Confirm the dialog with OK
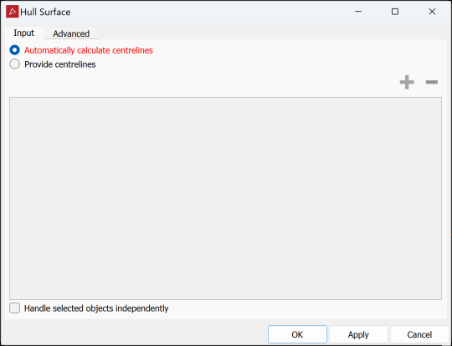Viewport: 452px width, 346px height. point(297,334)
